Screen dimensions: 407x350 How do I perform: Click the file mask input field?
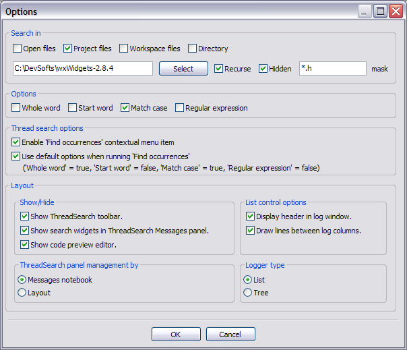pyautogui.click(x=333, y=69)
